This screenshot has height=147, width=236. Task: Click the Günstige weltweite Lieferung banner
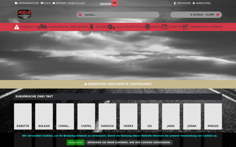[x=118, y=84]
